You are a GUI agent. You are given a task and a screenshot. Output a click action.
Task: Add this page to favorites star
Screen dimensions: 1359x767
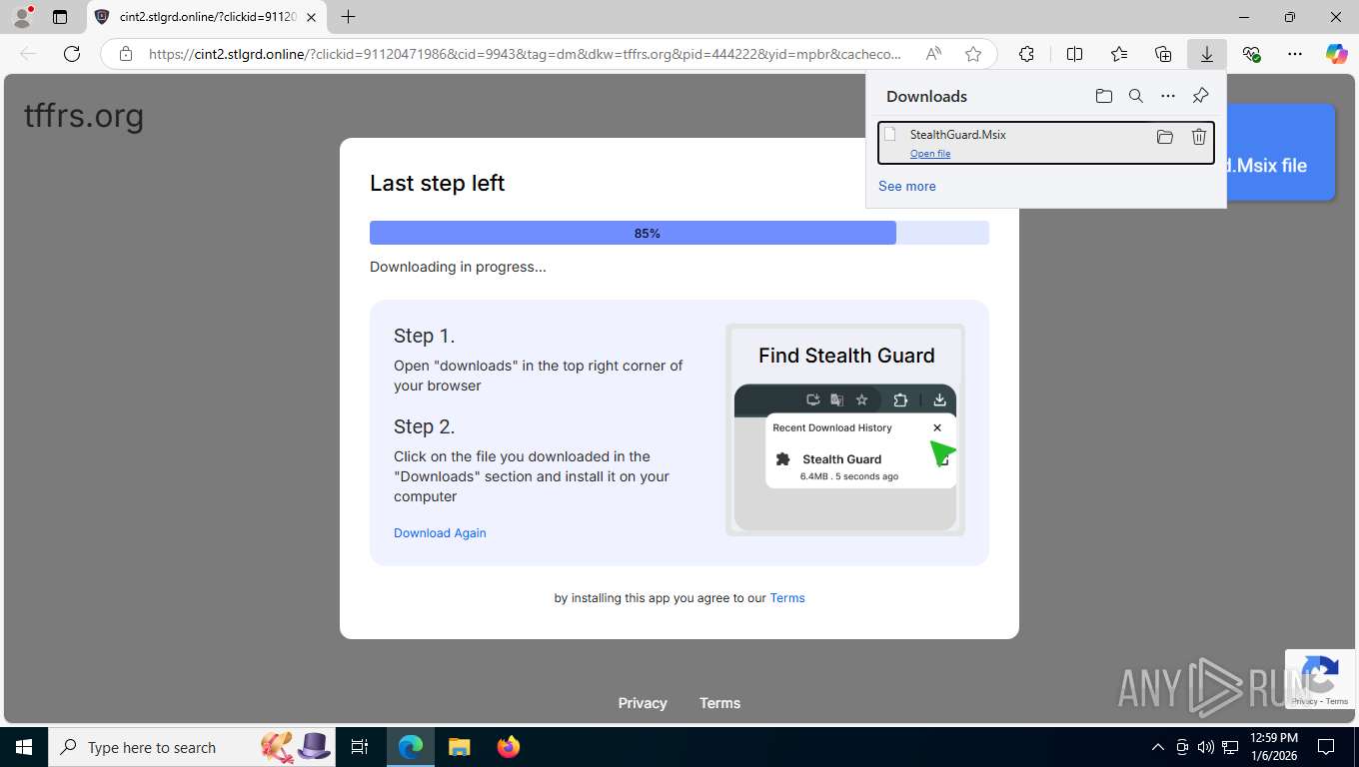pos(973,54)
